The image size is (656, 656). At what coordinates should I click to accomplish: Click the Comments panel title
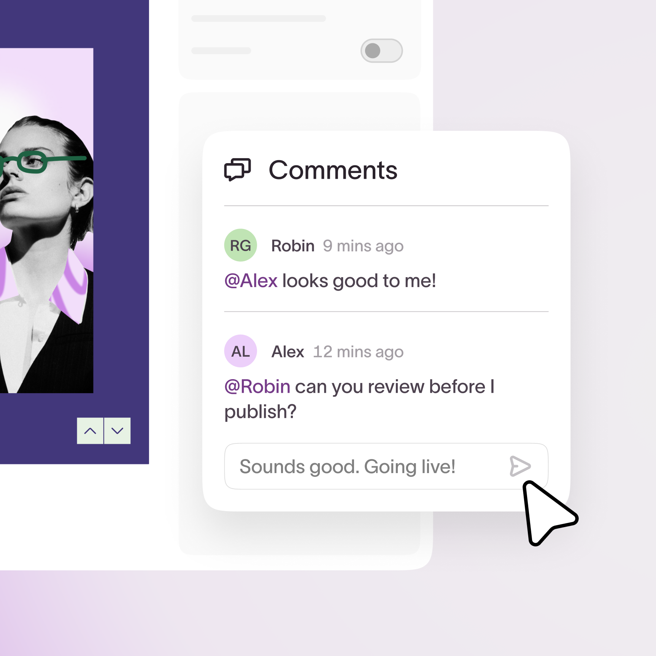click(x=333, y=170)
